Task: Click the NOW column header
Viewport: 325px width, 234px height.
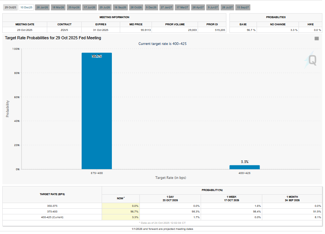Action: pos(121,198)
